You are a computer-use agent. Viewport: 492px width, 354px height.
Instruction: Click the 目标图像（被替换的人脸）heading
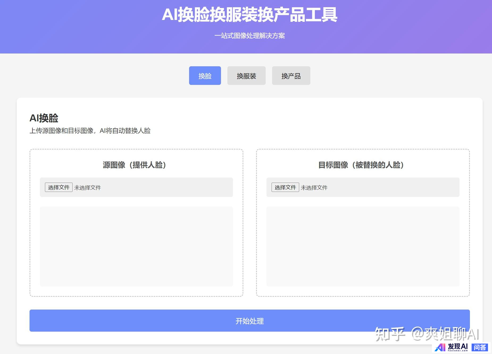(x=361, y=165)
